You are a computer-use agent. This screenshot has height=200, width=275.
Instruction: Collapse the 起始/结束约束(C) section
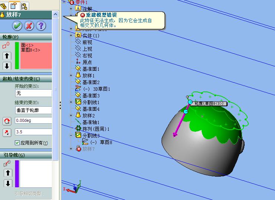click(x=26, y=79)
